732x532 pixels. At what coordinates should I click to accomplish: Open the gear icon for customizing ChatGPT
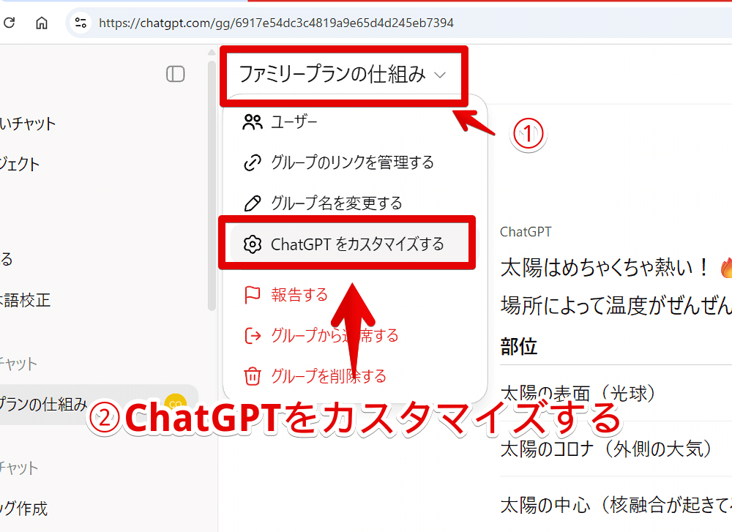coord(253,243)
